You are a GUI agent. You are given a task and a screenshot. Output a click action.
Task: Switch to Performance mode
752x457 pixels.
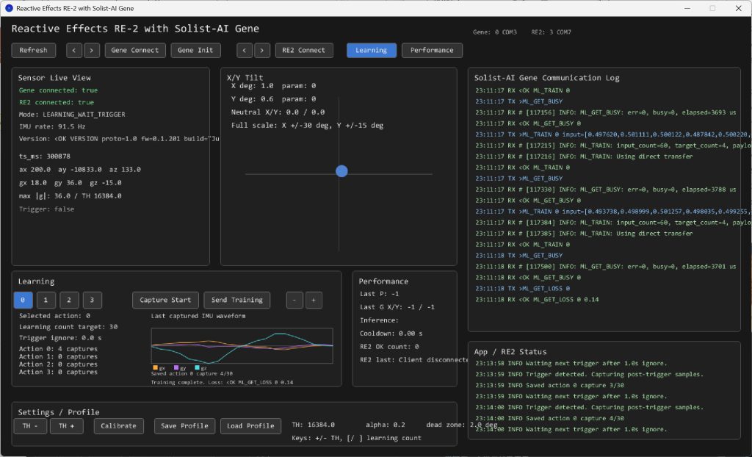coord(432,51)
